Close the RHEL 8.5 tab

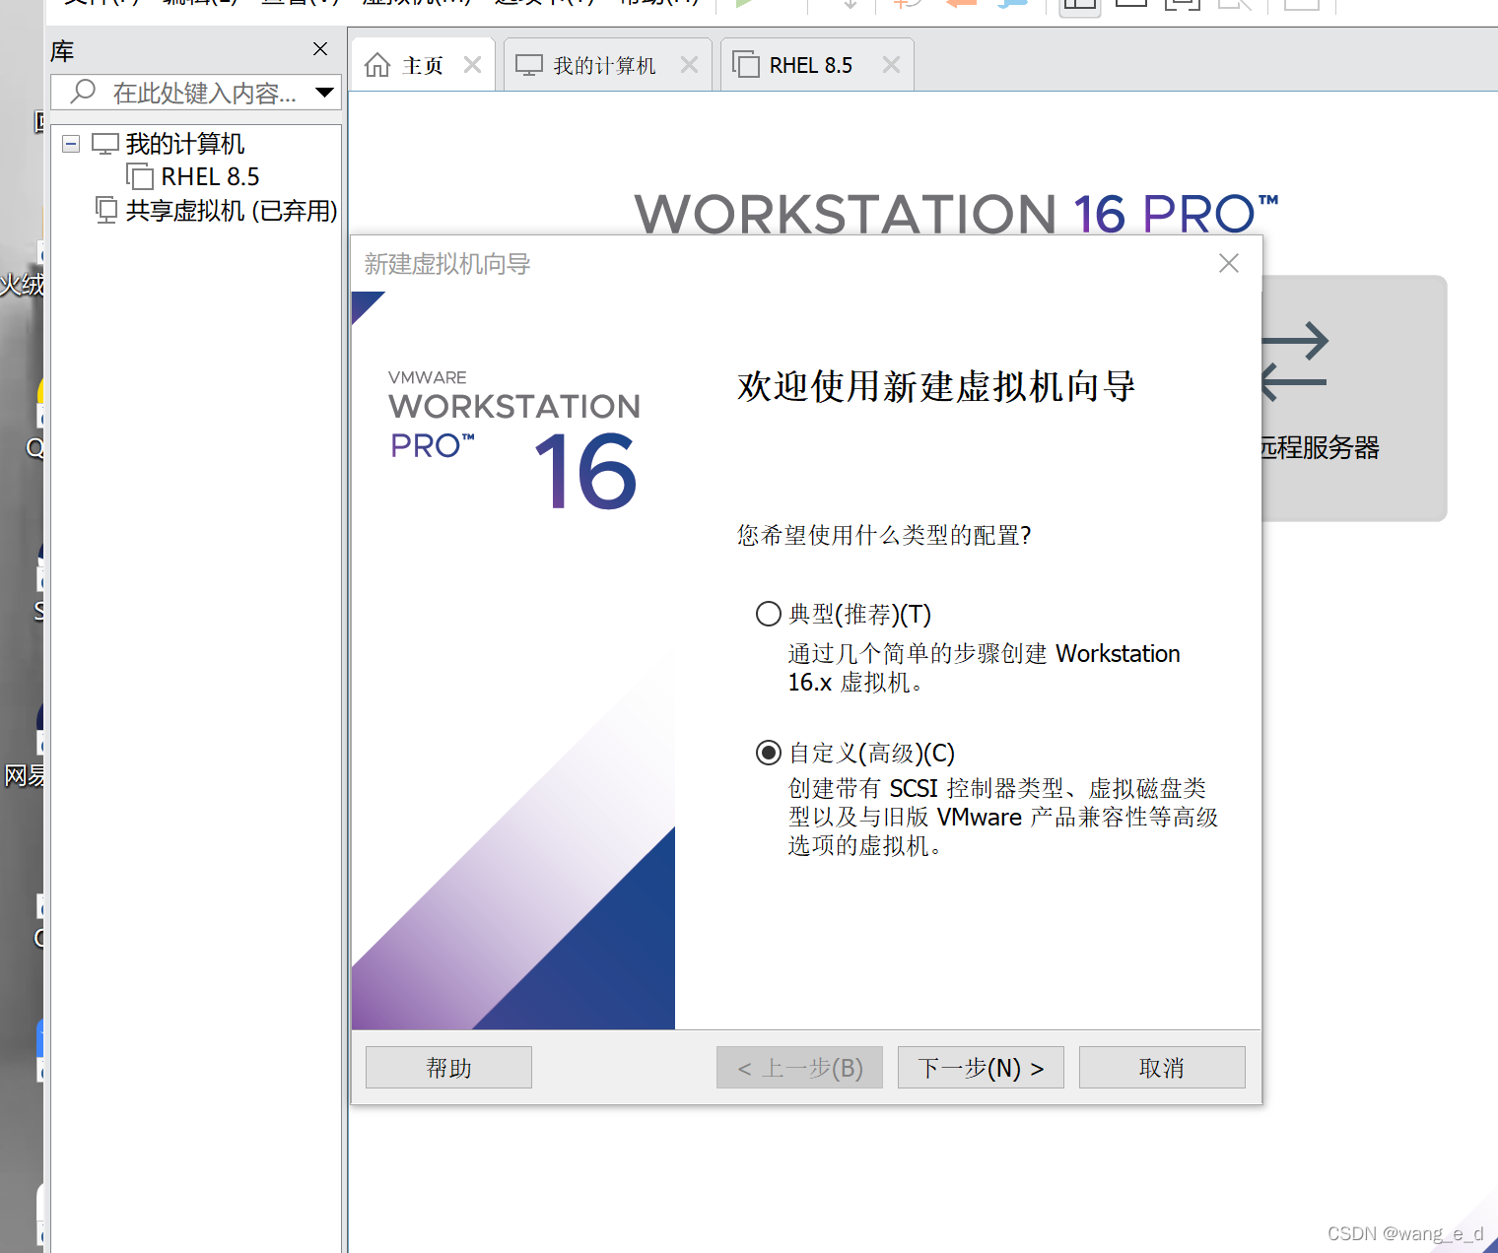[x=891, y=65]
